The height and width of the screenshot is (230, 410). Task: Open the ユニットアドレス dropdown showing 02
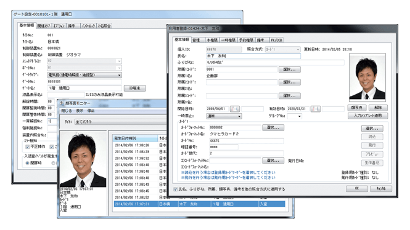84,61
